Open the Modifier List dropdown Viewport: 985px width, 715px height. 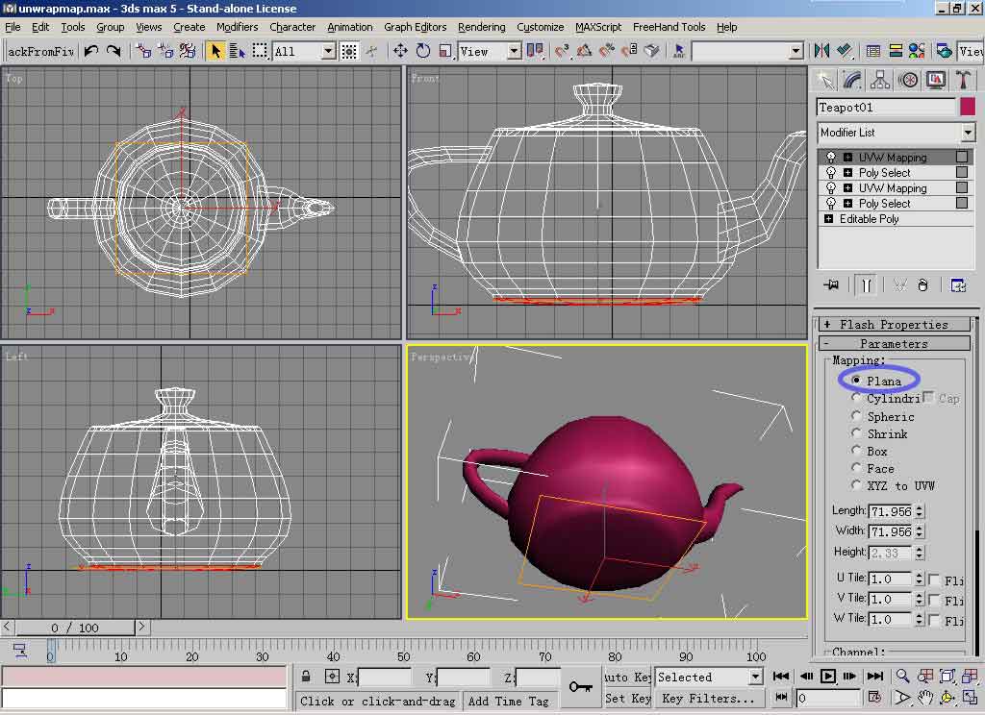(x=968, y=133)
